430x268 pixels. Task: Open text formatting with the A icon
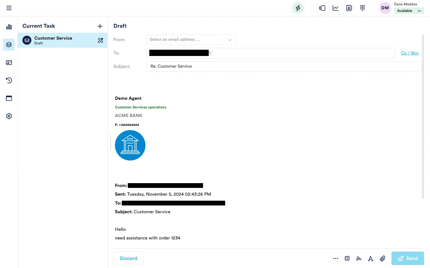[371, 258]
